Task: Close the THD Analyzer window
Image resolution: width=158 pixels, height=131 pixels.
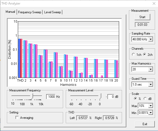Action: pos(154,3)
